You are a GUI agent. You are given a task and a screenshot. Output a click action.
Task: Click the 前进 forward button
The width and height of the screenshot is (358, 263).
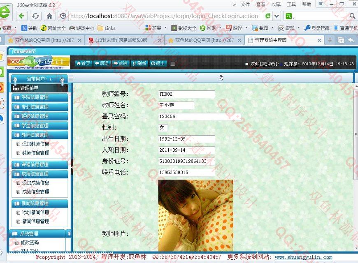[121, 63]
